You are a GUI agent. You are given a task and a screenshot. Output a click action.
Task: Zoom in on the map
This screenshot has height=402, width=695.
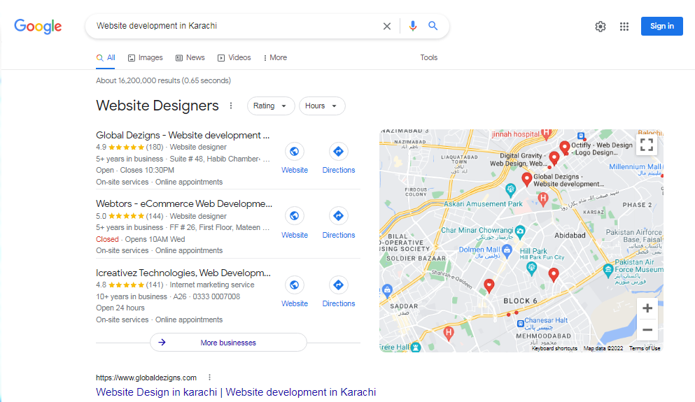click(x=647, y=308)
